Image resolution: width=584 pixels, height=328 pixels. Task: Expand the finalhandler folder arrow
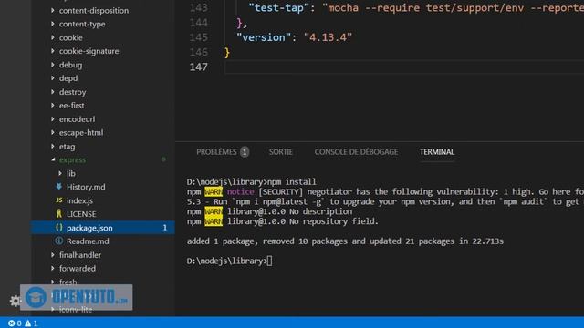[x=53, y=255]
